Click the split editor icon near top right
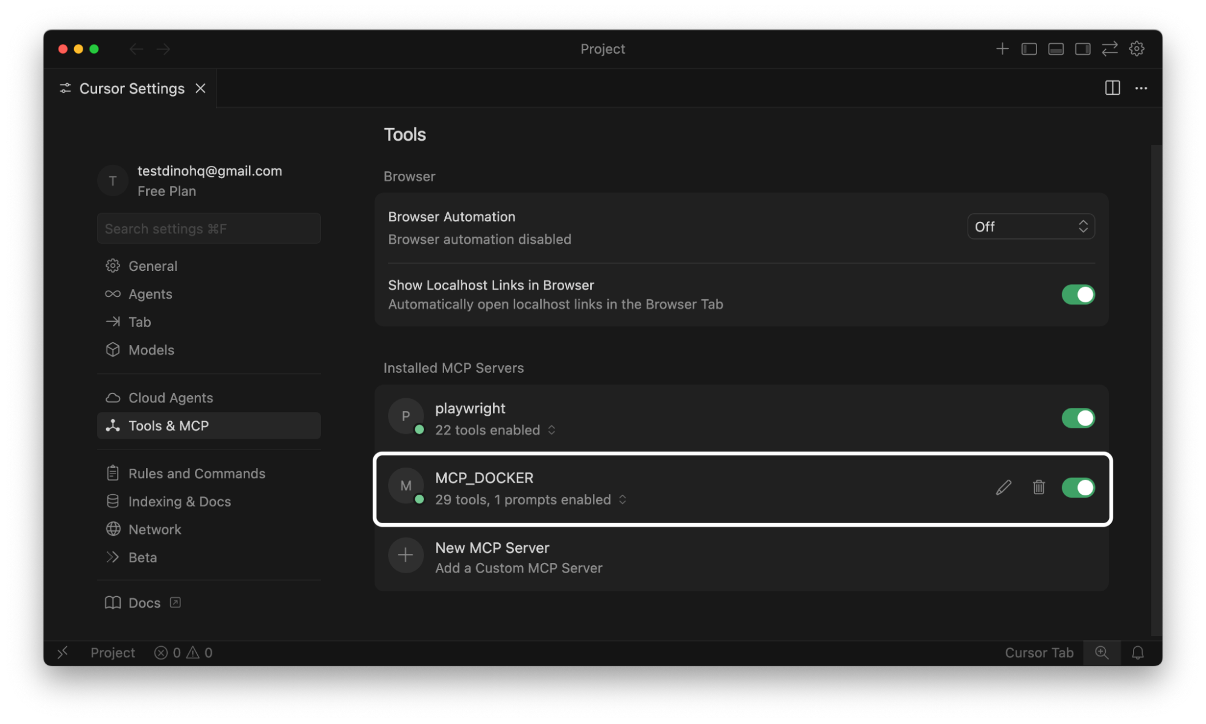This screenshot has height=724, width=1206. click(x=1112, y=88)
